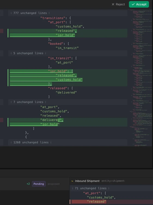The height and width of the screenshot is (205, 153).
Task: Click the red gutter marker beside "released"
Action: tap(2, 31)
